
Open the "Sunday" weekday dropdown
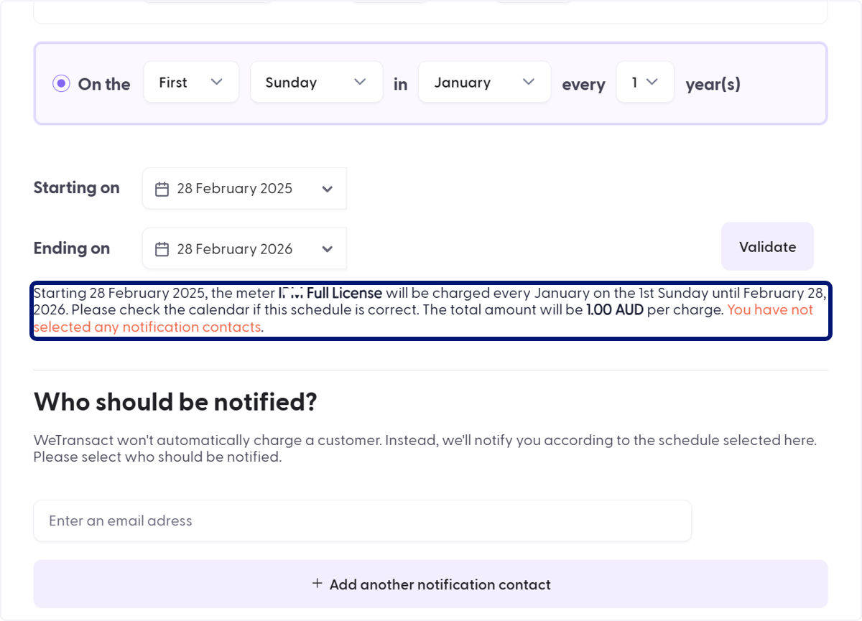pyautogui.click(x=317, y=82)
